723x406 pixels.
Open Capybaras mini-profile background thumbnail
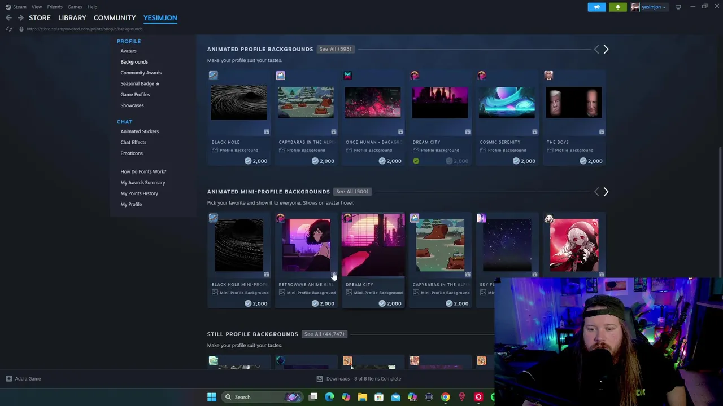click(439, 245)
